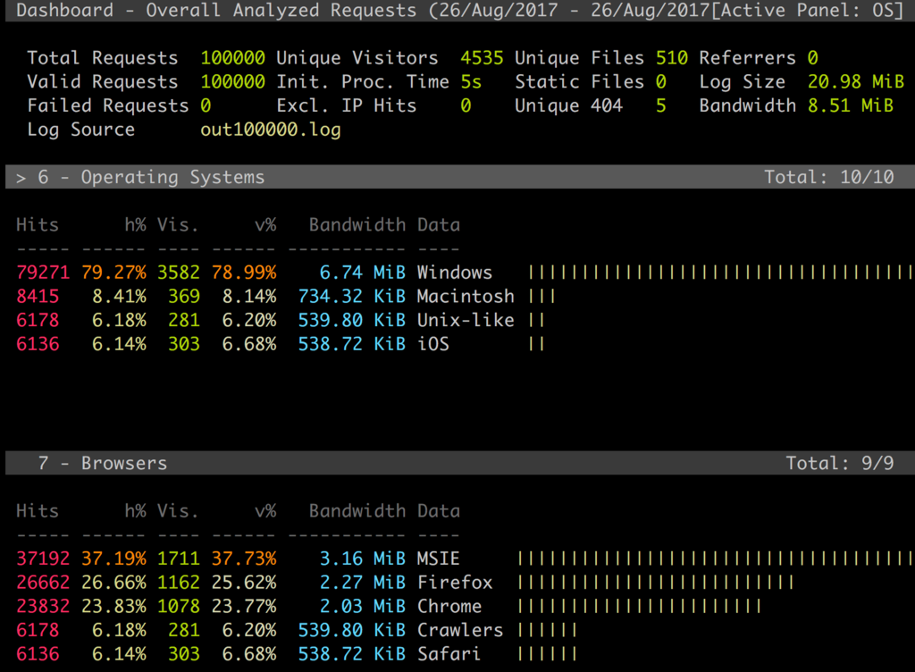Click the iOS operating system row

(280, 344)
